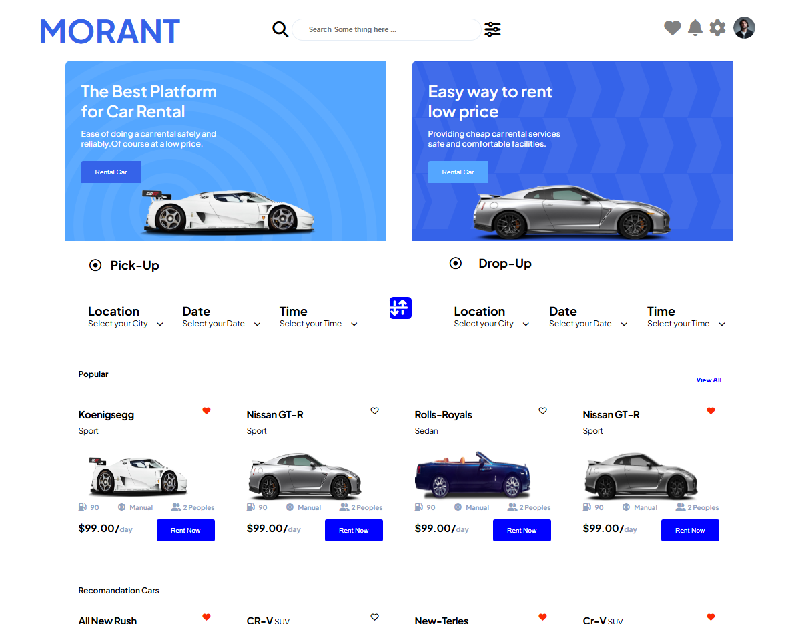796x624 pixels.
Task: Click the search input field
Action: 386,30
